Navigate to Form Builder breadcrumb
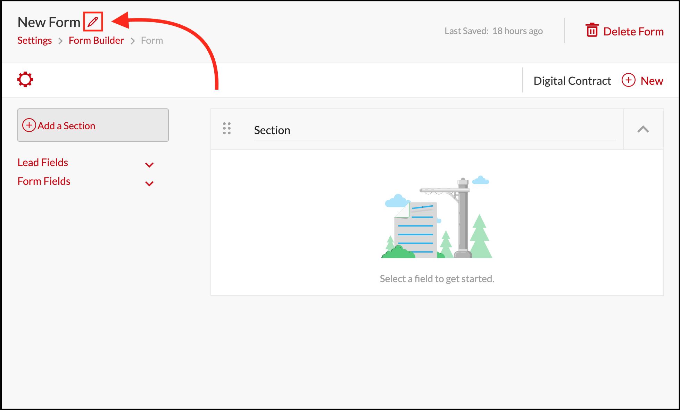680x410 pixels. (96, 41)
